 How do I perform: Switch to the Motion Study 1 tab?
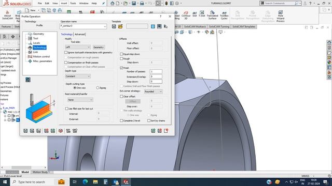pyautogui.click(x=41, y=172)
